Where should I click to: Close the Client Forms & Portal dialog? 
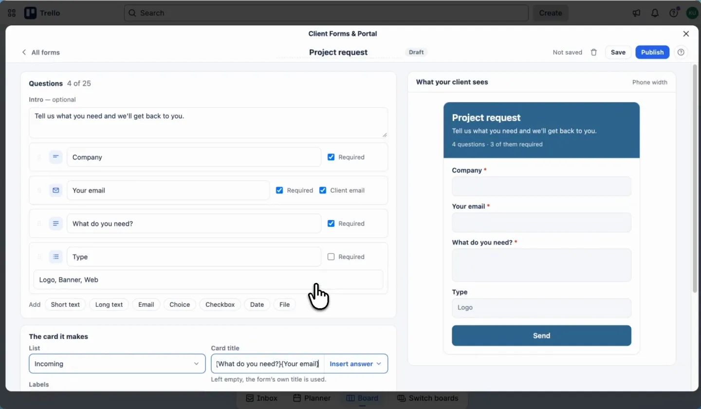[x=686, y=34]
